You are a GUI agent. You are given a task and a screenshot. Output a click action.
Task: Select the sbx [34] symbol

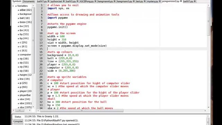(x=25, y=99)
